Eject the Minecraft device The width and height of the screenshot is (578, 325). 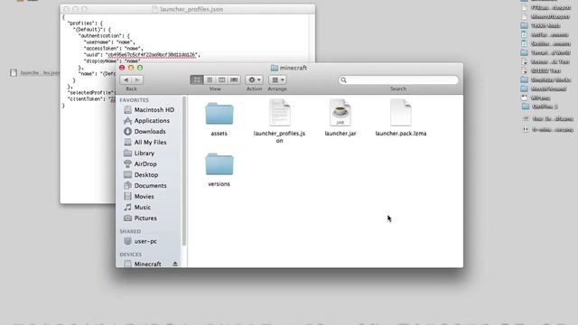pos(175,264)
